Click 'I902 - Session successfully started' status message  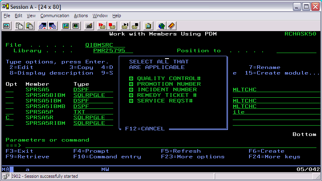click(x=45, y=176)
